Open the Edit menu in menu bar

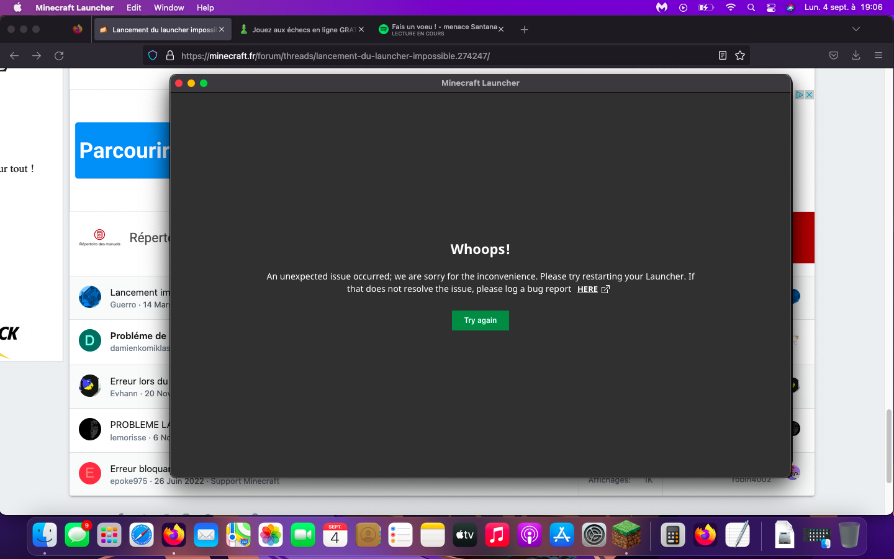133,7
